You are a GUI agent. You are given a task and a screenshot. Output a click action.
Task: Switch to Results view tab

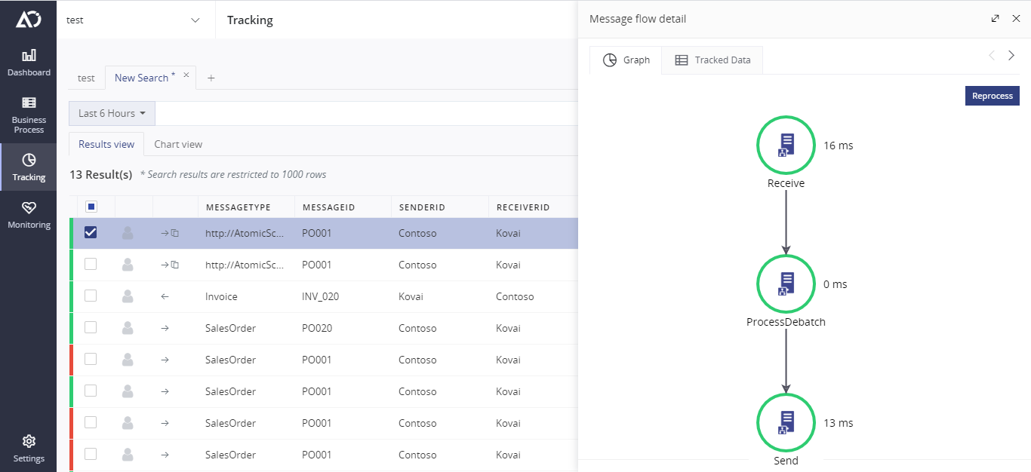click(106, 144)
